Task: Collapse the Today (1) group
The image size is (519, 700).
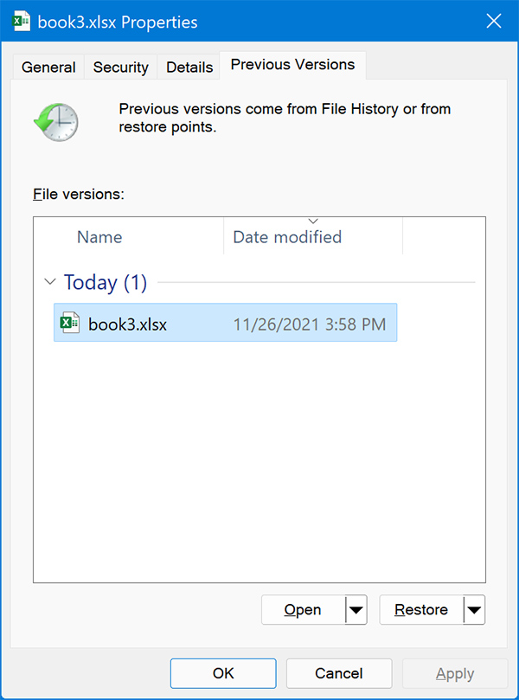Action: click(x=49, y=282)
